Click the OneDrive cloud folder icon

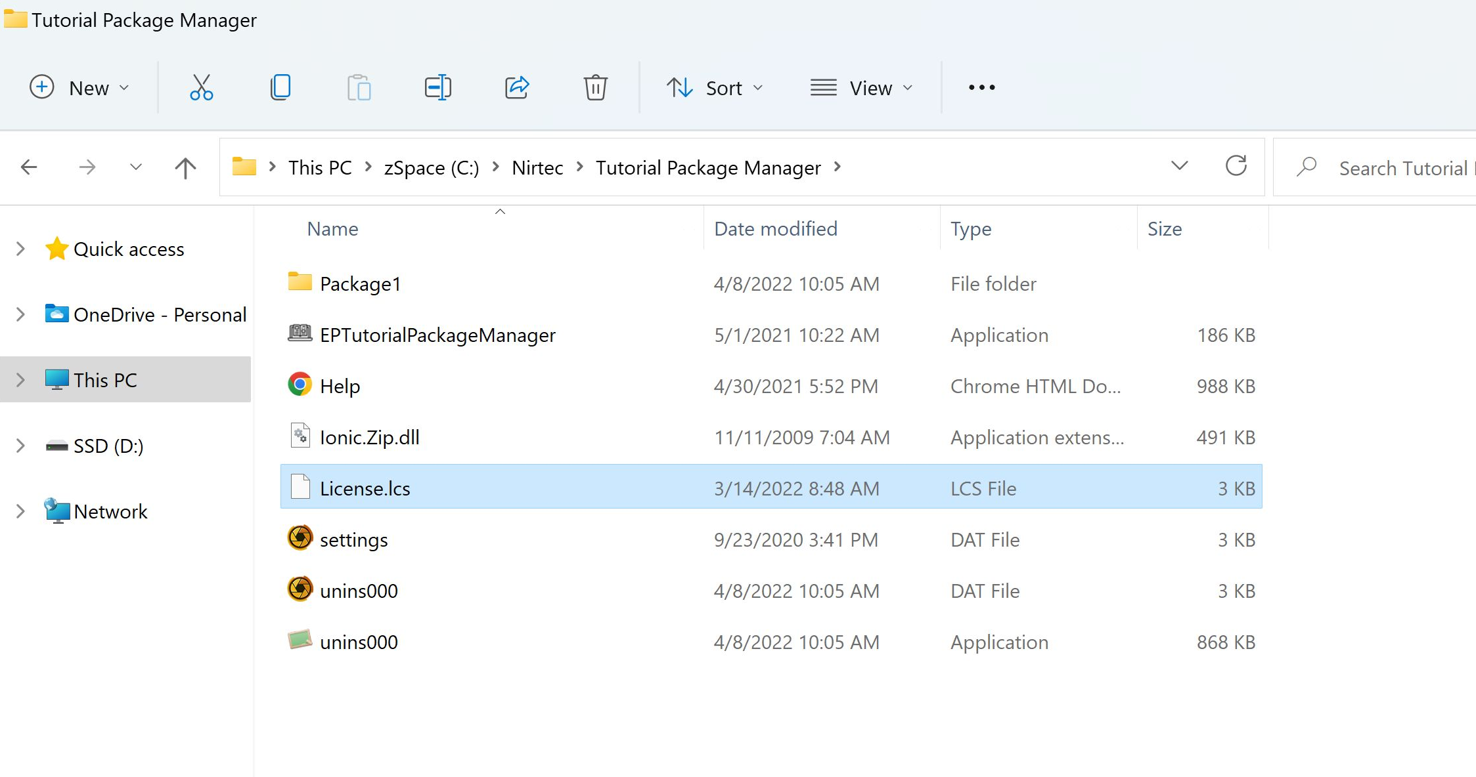pyautogui.click(x=57, y=314)
